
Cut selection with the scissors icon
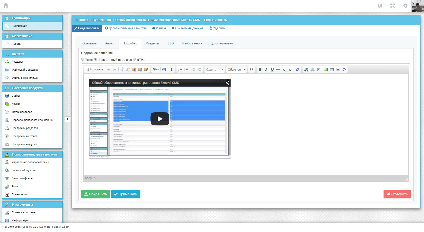[122, 69]
